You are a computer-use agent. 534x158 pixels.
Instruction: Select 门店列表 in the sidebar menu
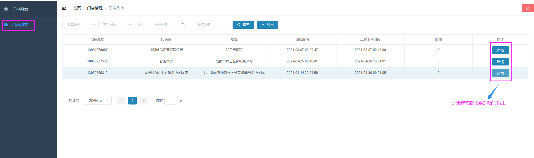pyautogui.click(x=20, y=25)
